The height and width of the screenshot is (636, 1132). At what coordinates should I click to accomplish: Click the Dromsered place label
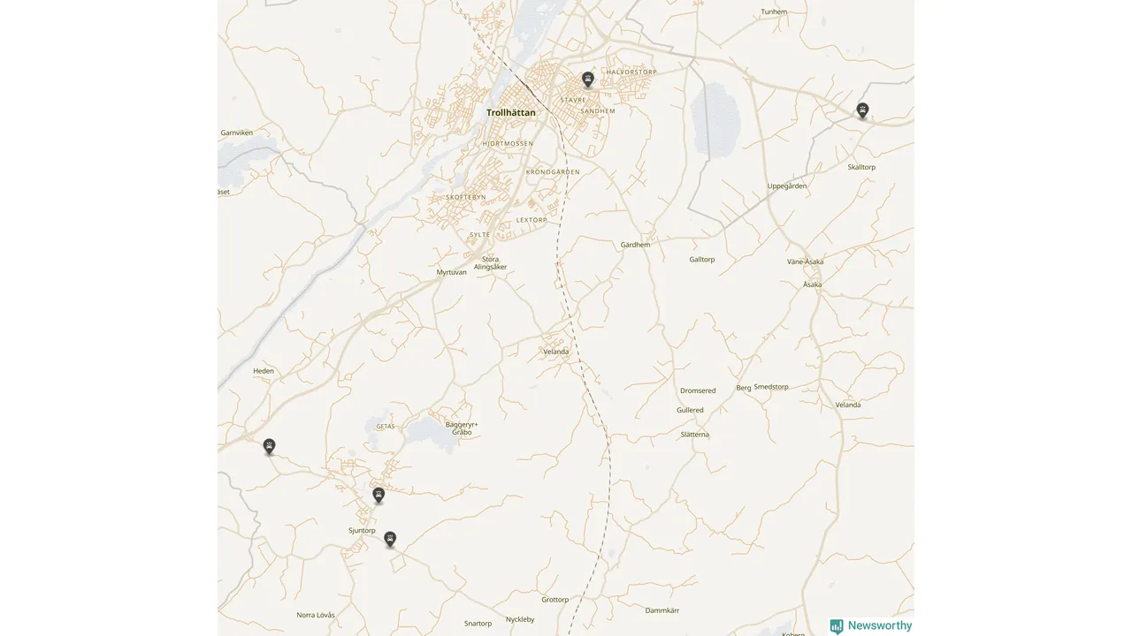698,390
